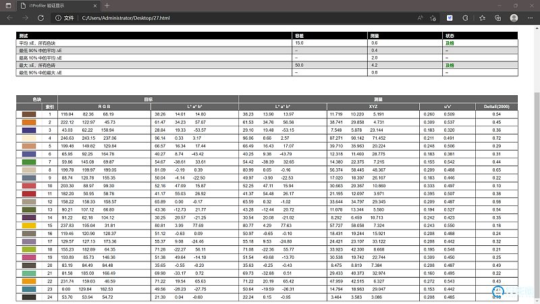Open the Settings and more ellipsis menu
The height and width of the screenshot is (304, 540).
[531, 18]
